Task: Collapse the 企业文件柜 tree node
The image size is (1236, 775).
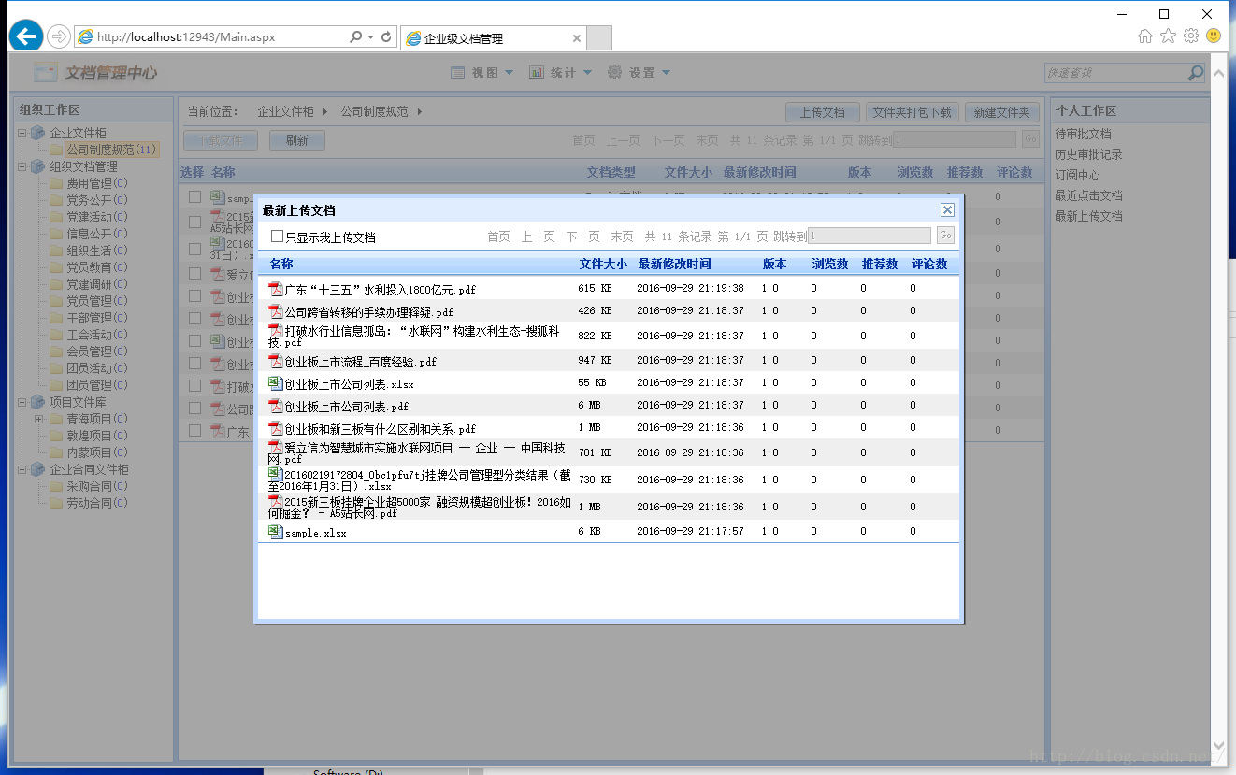Action: 22,133
